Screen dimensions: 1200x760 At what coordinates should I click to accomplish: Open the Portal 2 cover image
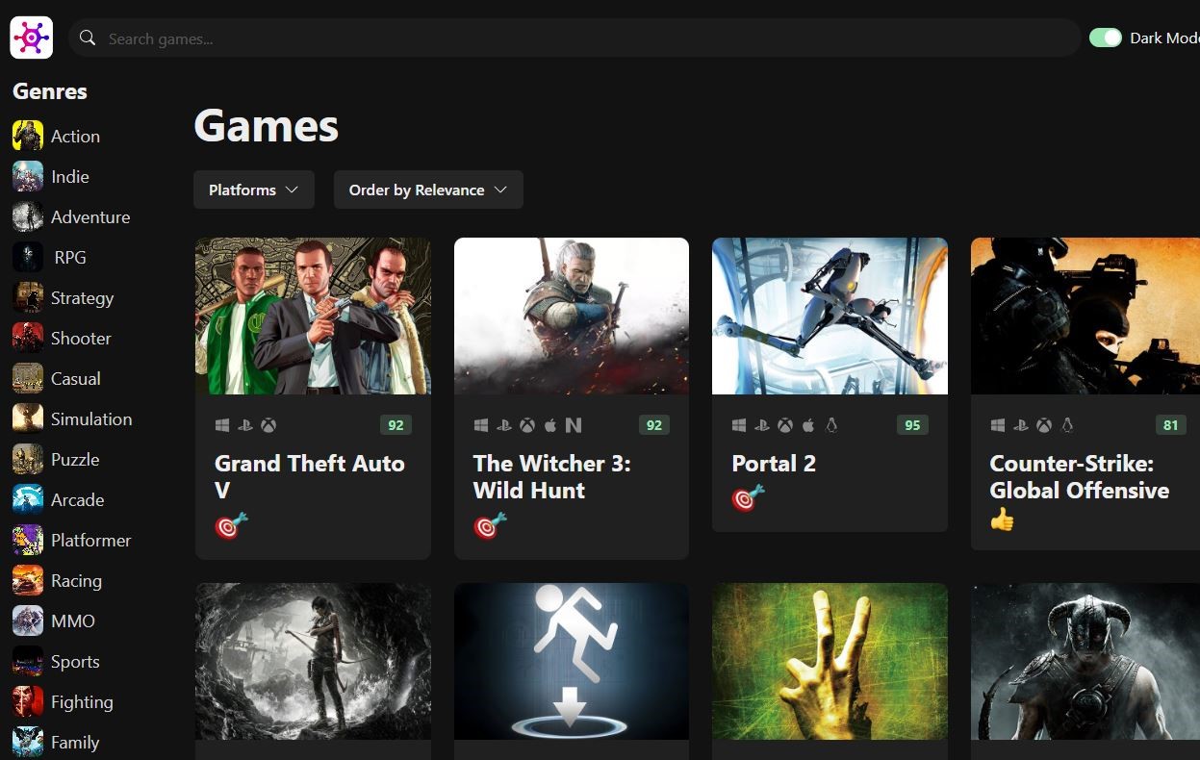[x=830, y=316]
